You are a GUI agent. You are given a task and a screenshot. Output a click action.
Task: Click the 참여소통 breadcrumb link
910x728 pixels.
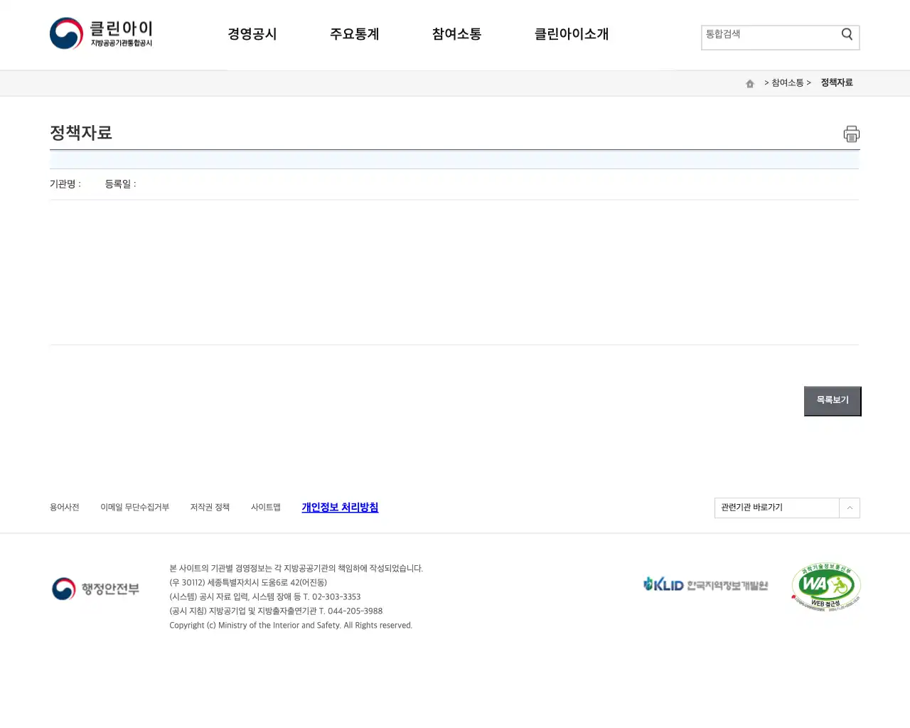(x=788, y=82)
